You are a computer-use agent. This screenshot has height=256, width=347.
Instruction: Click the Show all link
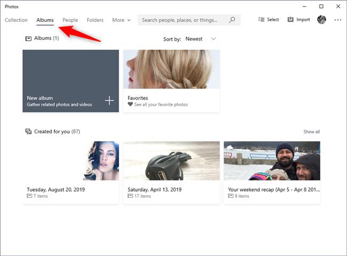point(312,132)
